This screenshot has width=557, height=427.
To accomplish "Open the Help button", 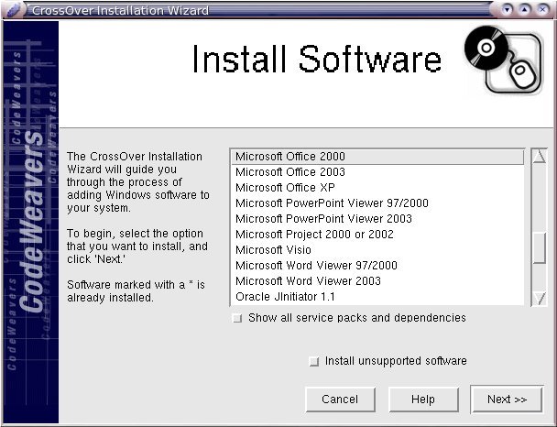I will (x=423, y=400).
